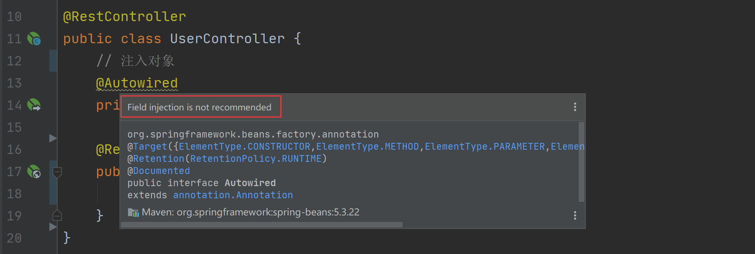Click the fold end marker at line 19
The height and width of the screenshot is (254, 755).
[57, 215]
